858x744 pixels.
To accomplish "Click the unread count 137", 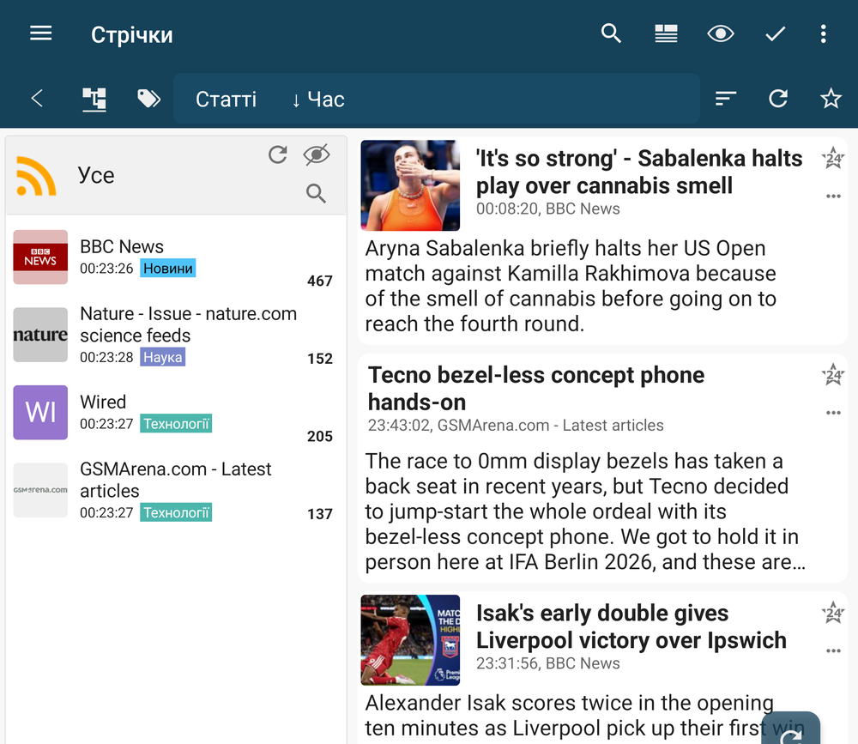I will pyautogui.click(x=319, y=514).
